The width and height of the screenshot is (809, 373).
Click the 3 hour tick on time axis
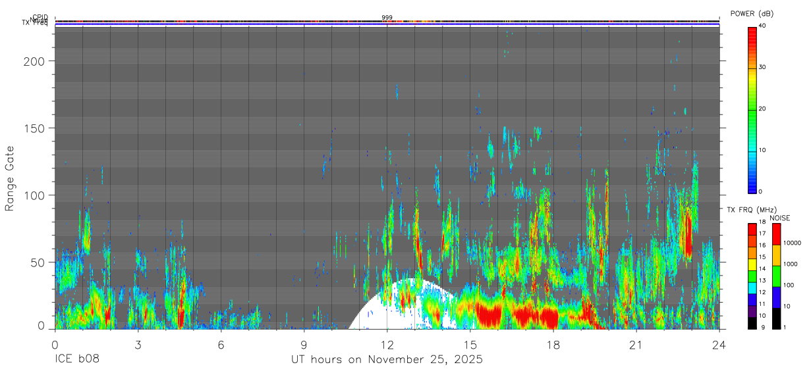138,344
